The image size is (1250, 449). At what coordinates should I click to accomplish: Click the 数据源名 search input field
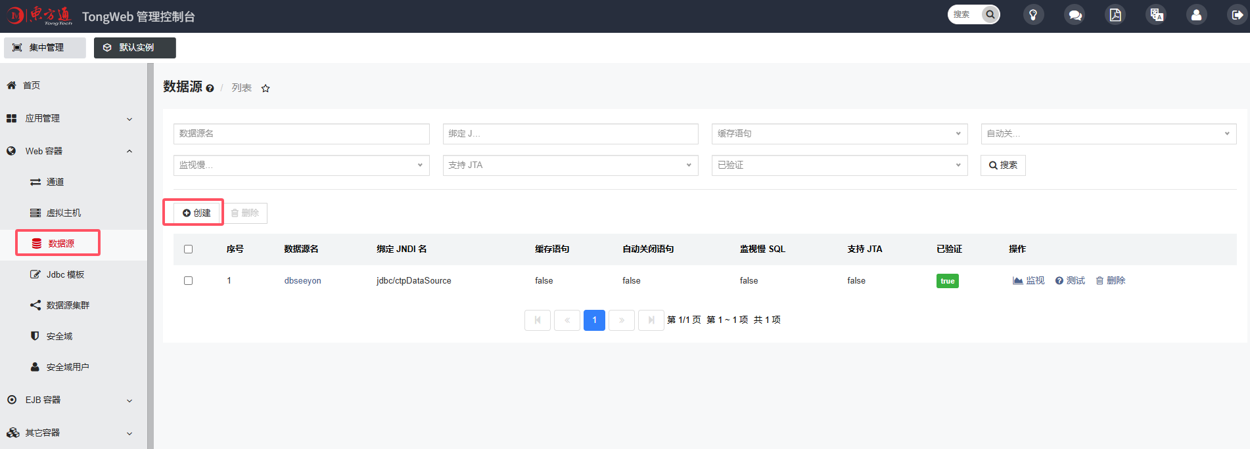[301, 134]
